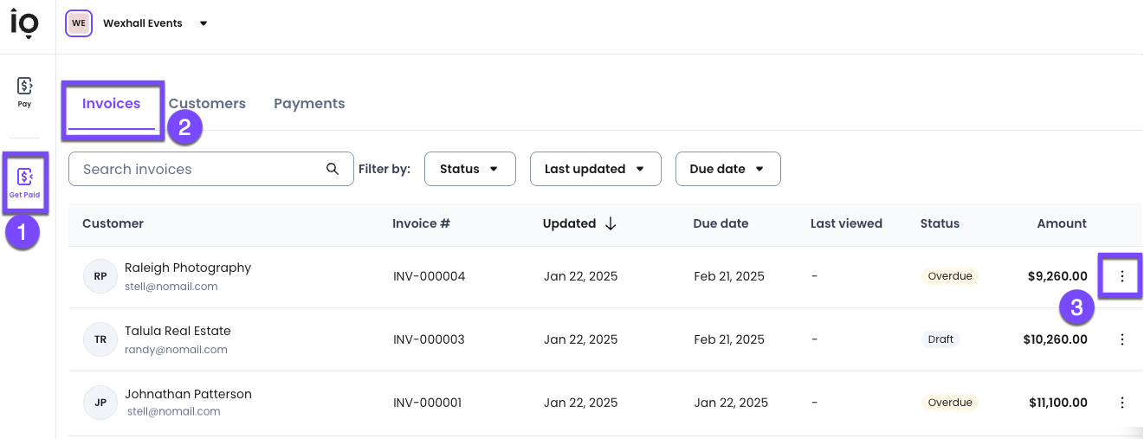Switch to the Payments tab
The image size is (1144, 439).
pyautogui.click(x=309, y=104)
